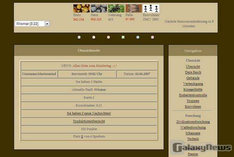The width and height of the screenshot is (234, 157).
Task: Choose the peach color dot
Action: (x=108, y=37)
